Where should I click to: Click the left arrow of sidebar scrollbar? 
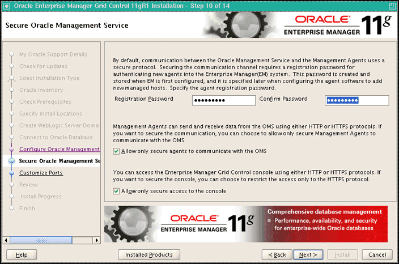(x=6, y=240)
